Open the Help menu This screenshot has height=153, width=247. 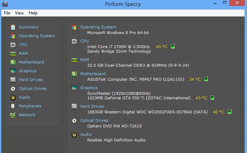coord(33,13)
